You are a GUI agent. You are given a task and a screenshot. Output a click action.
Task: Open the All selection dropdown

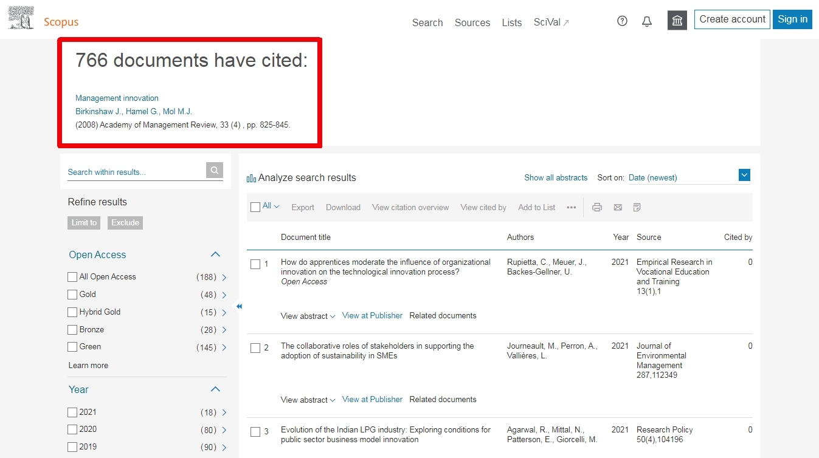[x=271, y=207]
